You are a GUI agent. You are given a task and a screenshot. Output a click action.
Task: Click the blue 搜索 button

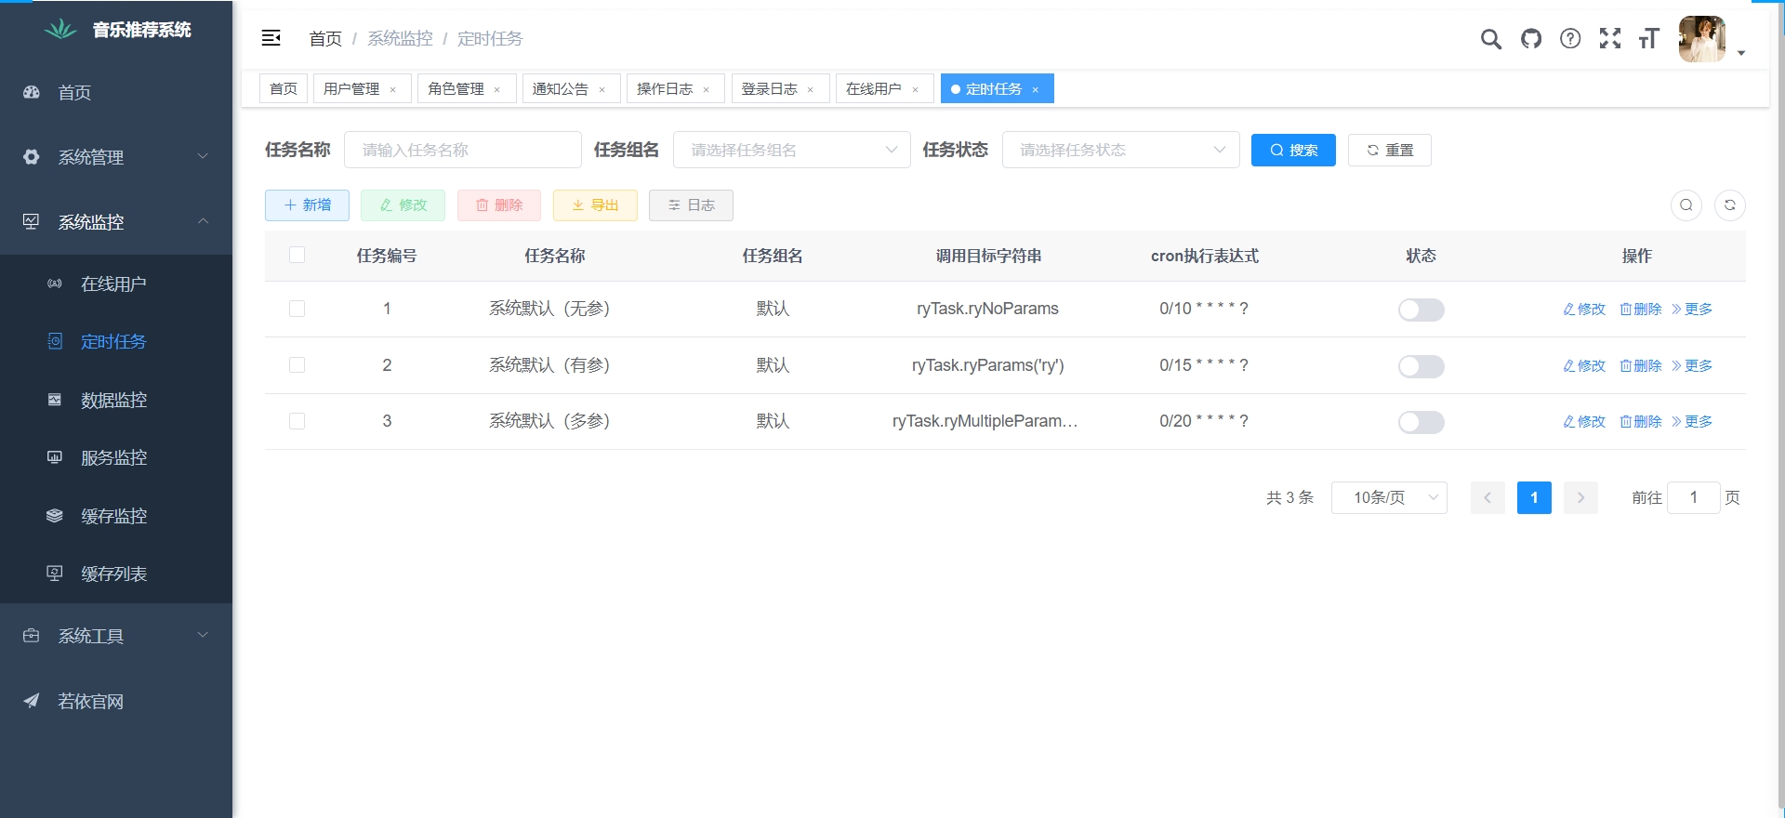coord(1292,151)
